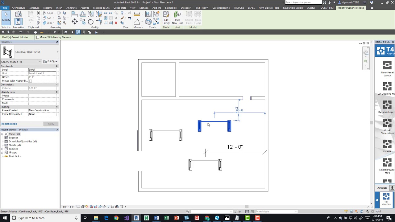Click the Comments property field
The height and width of the screenshot is (222, 395).
(43, 99)
